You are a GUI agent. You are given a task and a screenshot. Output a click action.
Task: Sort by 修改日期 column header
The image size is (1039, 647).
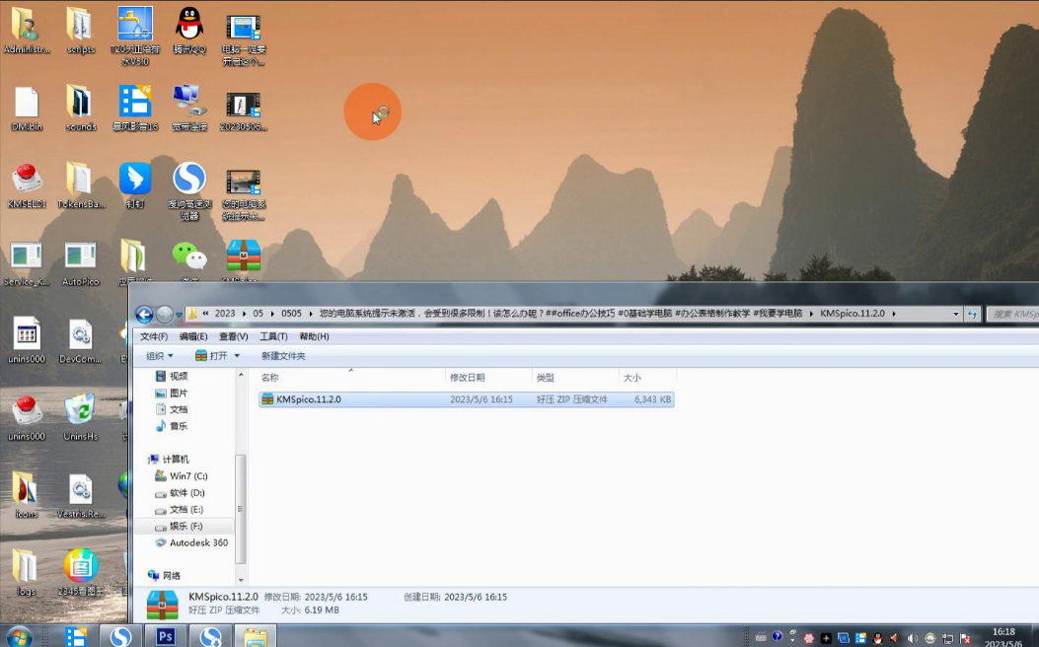tap(487, 378)
